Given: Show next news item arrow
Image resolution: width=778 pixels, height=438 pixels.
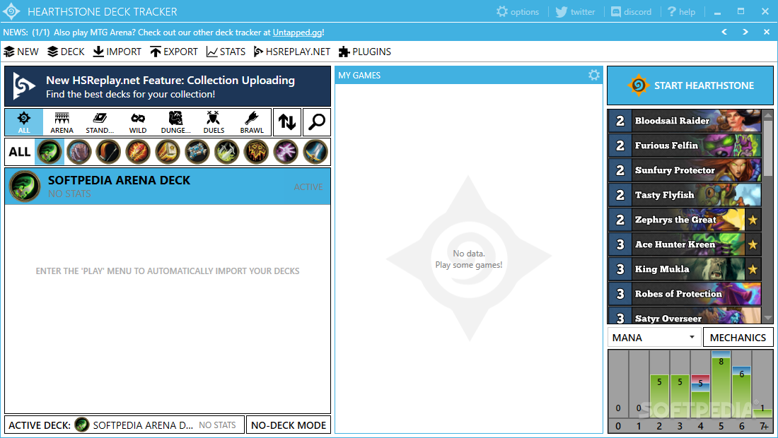Looking at the screenshot, I should coord(745,32).
